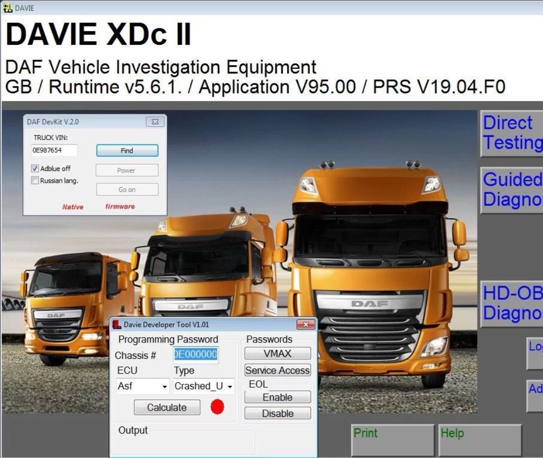Open Guided Diagnosis button
The height and width of the screenshot is (458, 543).
[x=512, y=190]
